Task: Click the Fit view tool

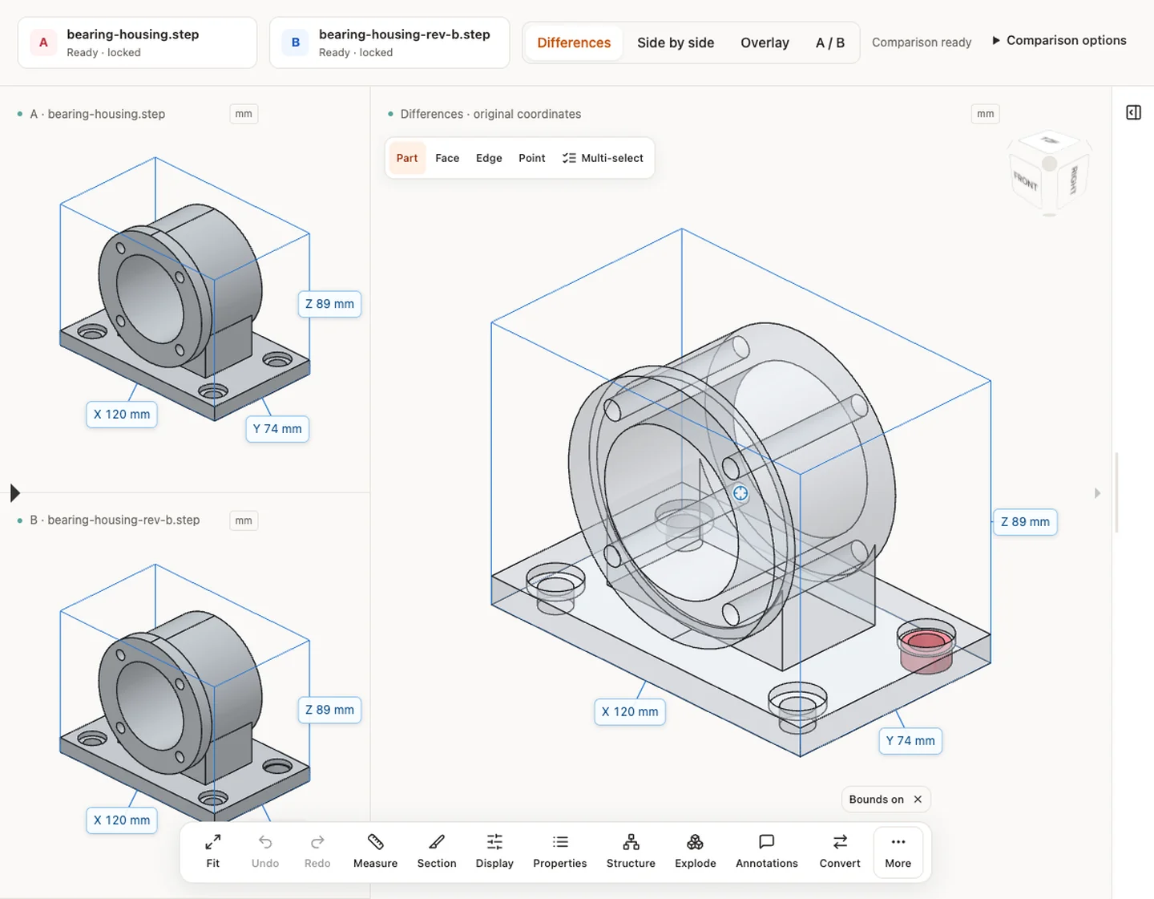Action: (212, 851)
